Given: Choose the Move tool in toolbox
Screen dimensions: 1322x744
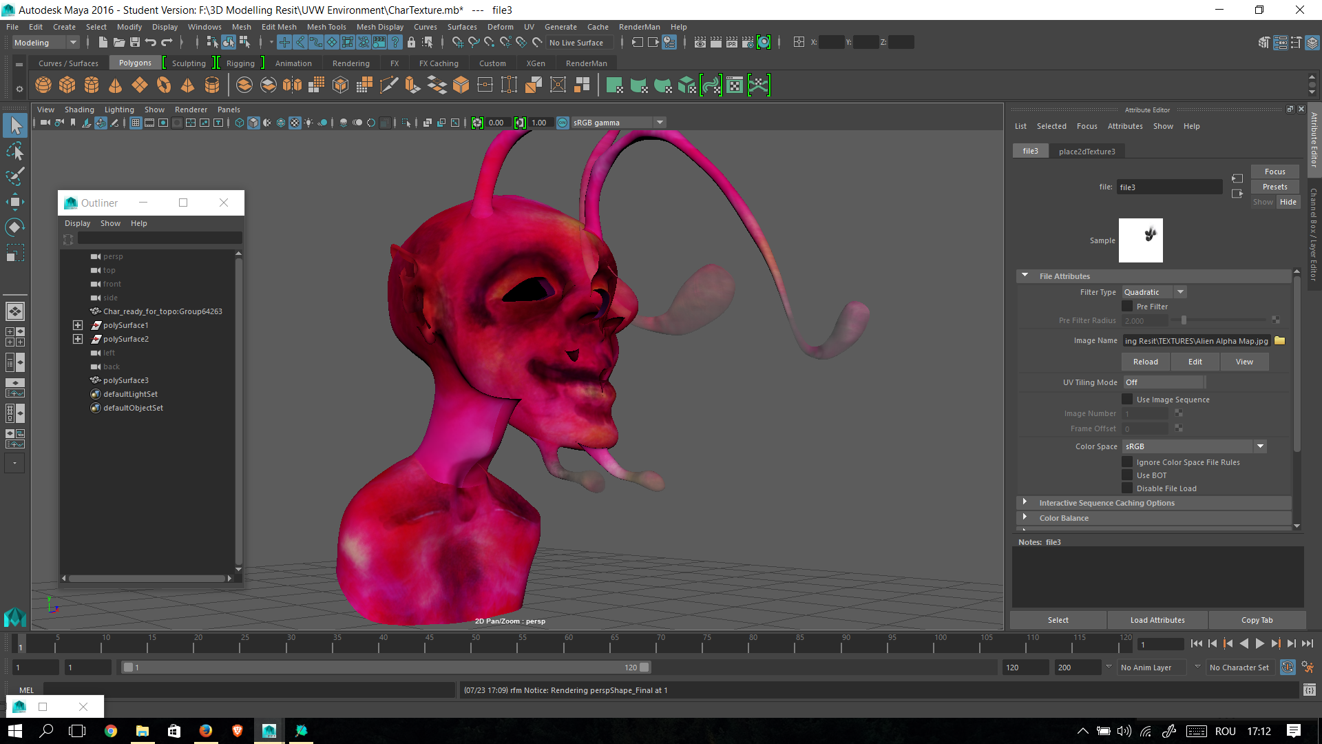Looking at the screenshot, I should 15,202.
